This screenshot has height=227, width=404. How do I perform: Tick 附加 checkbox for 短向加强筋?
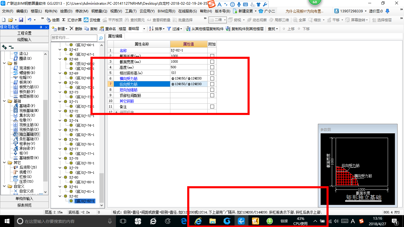click(212, 90)
